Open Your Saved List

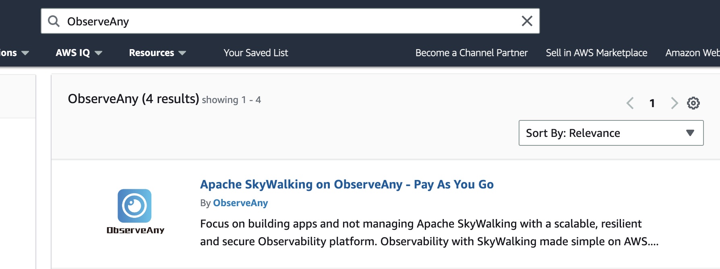(256, 53)
